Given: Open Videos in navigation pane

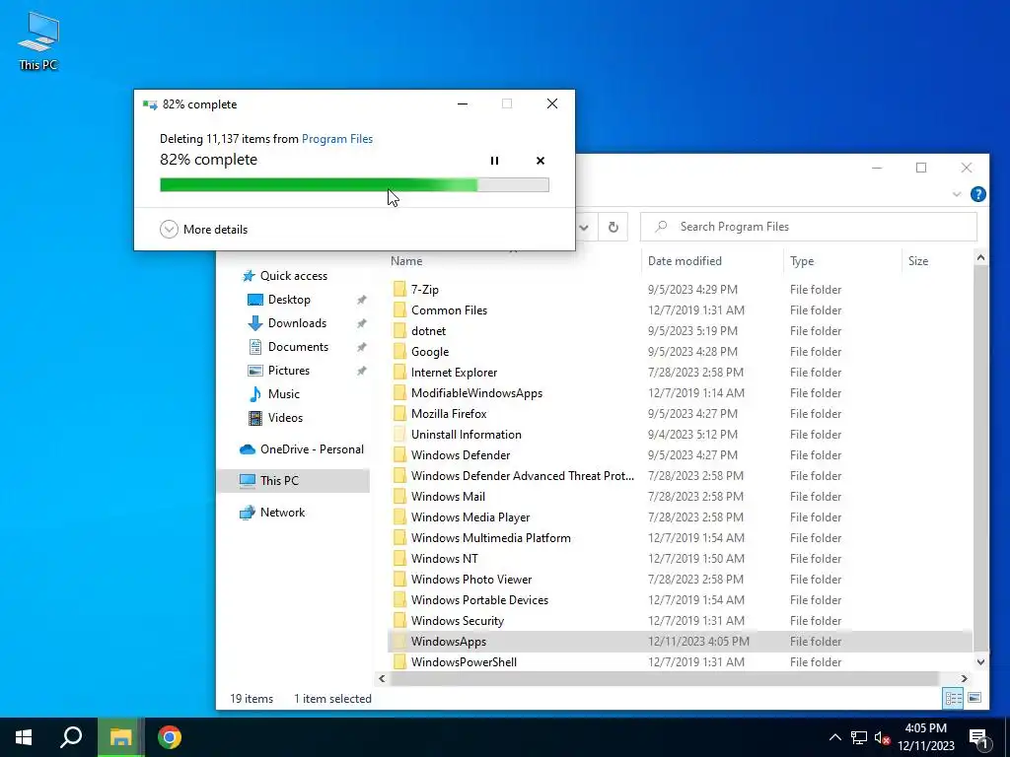Looking at the screenshot, I should coord(285,418).
